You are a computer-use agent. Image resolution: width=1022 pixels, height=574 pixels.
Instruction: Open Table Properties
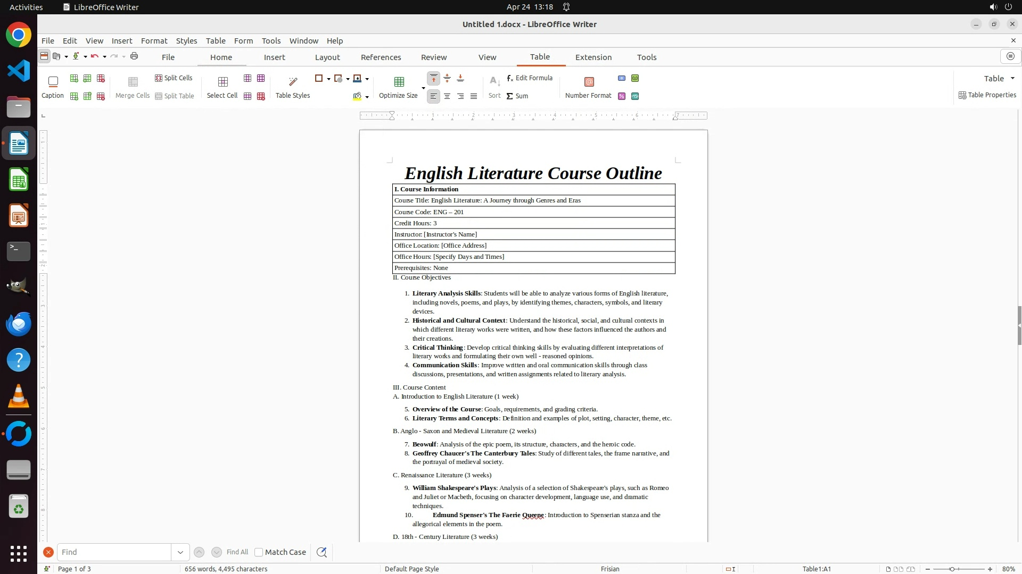(x=987, y=95)
